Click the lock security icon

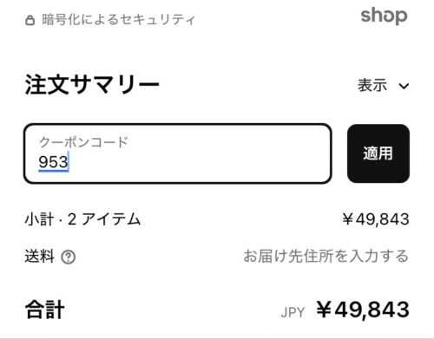coord(30,20)
